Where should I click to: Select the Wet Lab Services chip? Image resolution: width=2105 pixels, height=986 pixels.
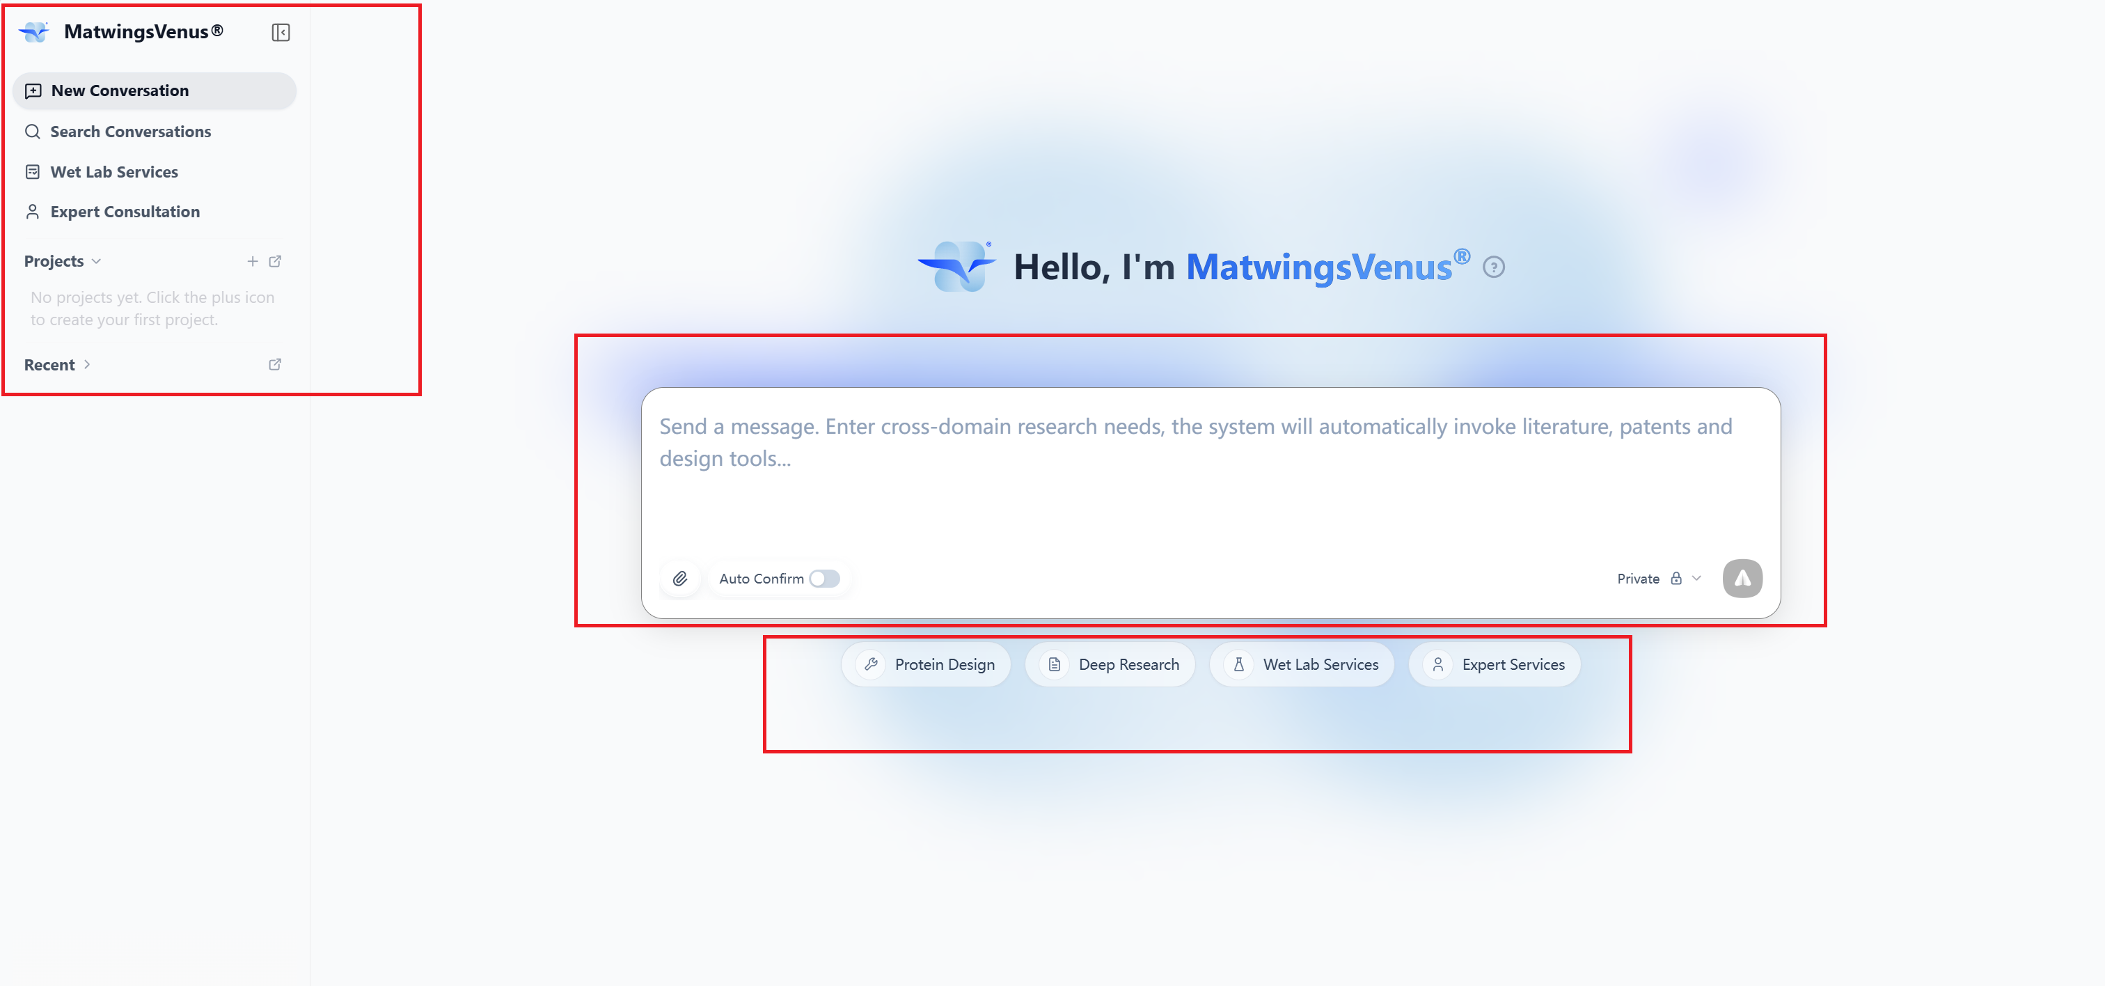(x=1302, y=664)
